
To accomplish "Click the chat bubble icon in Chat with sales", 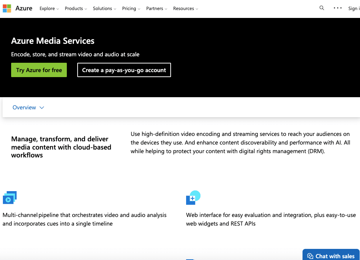I will pyautogui.click(x=310, y=256).
